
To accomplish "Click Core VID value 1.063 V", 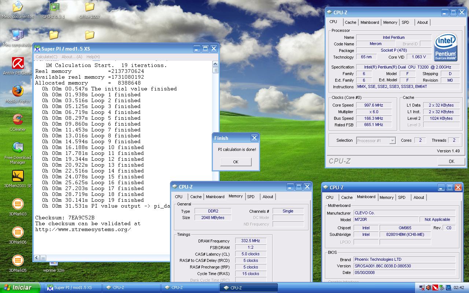I will [x=419, y=57].
